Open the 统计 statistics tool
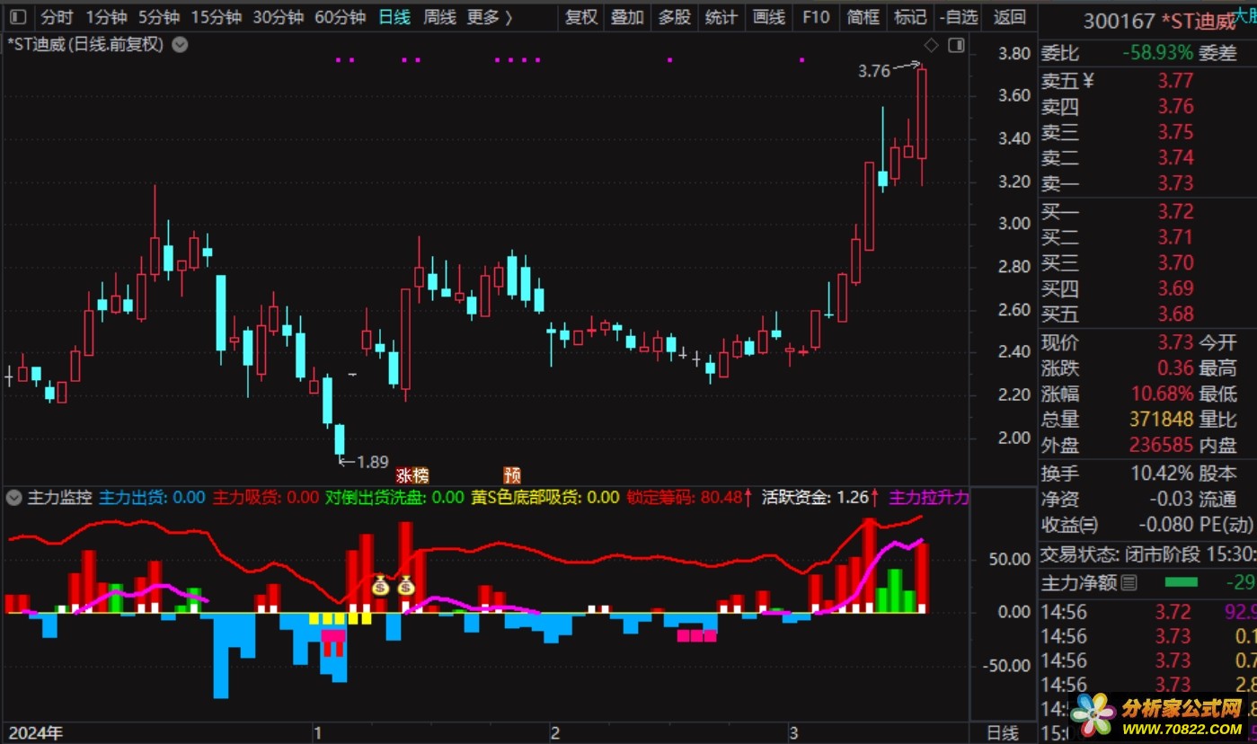The width and height of the screenshot is (1257, 744). pos(721,17)
